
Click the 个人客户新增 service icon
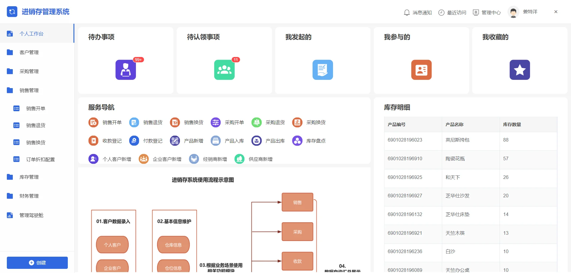[x=93, y=159]
